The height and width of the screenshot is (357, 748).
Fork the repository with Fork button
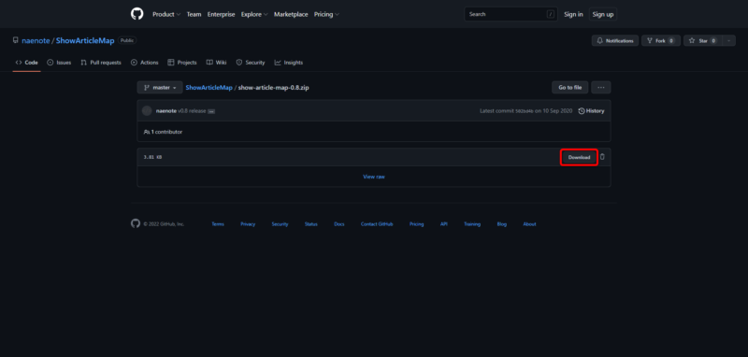(661, 41)
